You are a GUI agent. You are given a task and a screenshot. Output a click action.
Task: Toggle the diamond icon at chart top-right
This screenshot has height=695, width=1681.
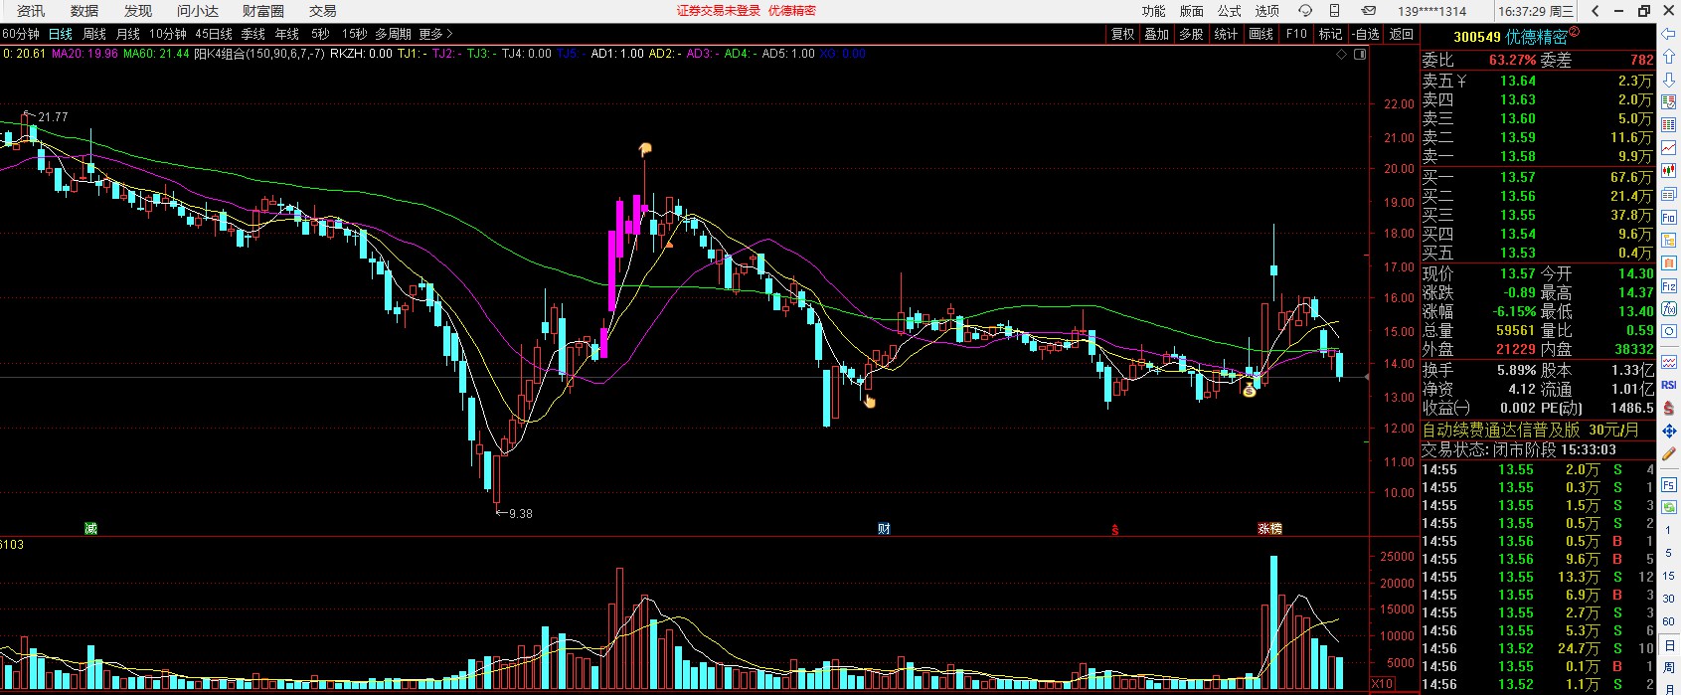(1342, 55)
